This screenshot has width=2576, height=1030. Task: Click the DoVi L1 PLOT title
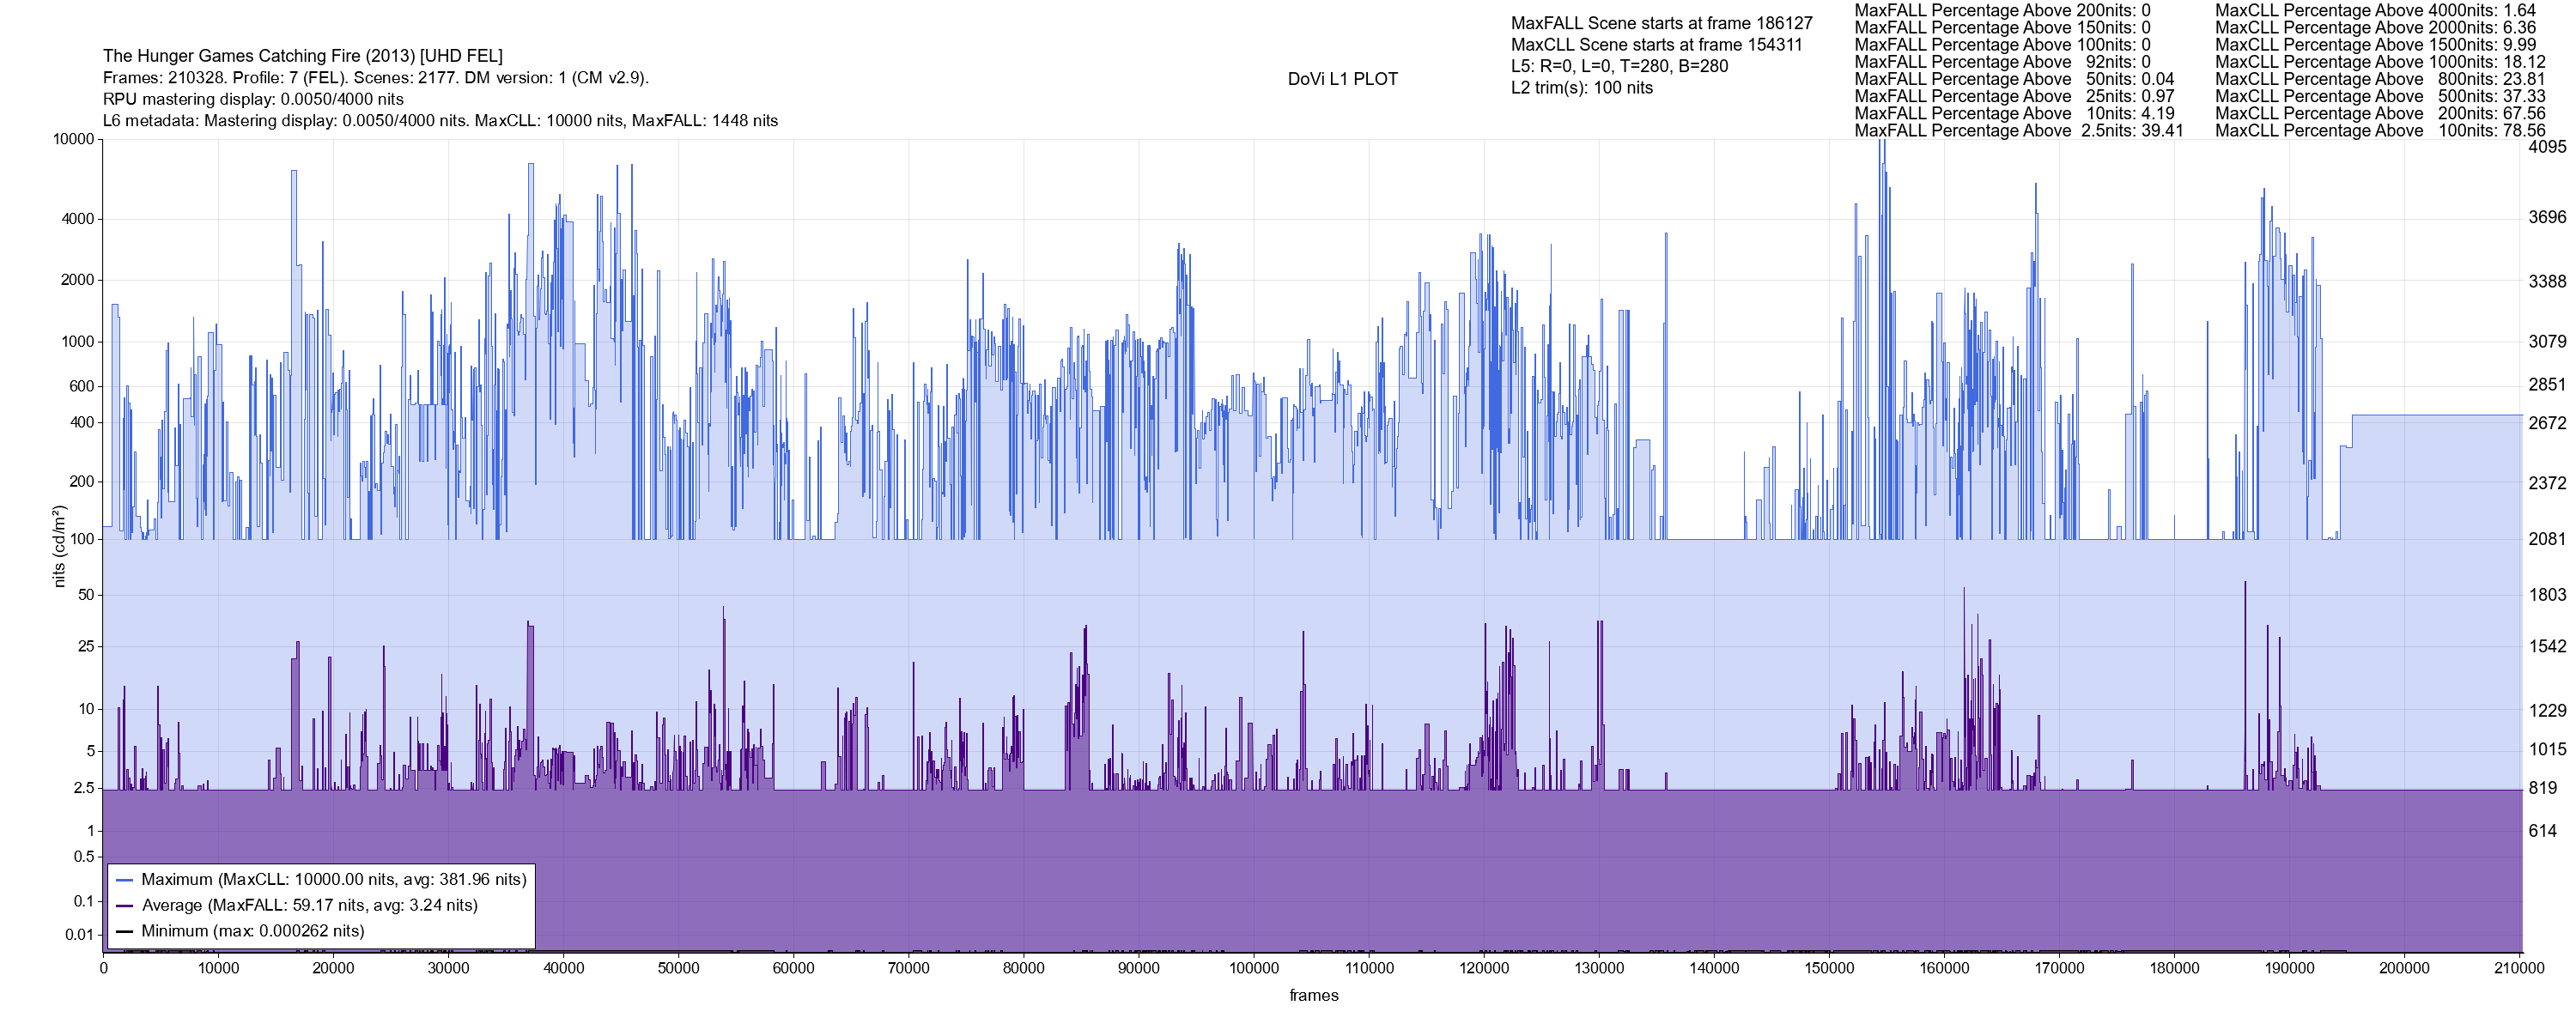tap(1342, 80)
